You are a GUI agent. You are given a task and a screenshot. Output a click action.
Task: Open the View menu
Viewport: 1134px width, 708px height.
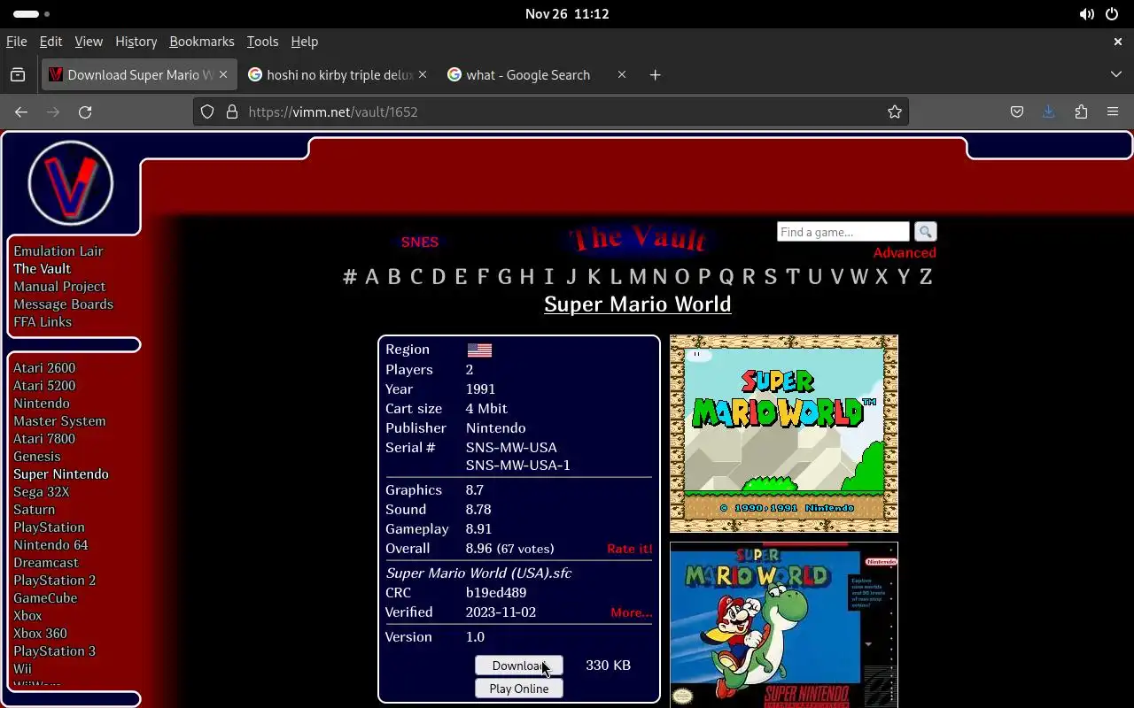89,42
